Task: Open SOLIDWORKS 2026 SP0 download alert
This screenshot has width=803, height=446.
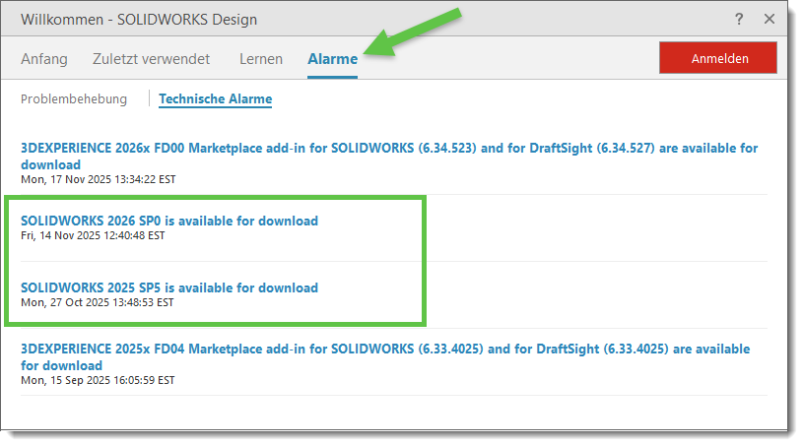Action: pyautogui.click(x=169, y=221)
